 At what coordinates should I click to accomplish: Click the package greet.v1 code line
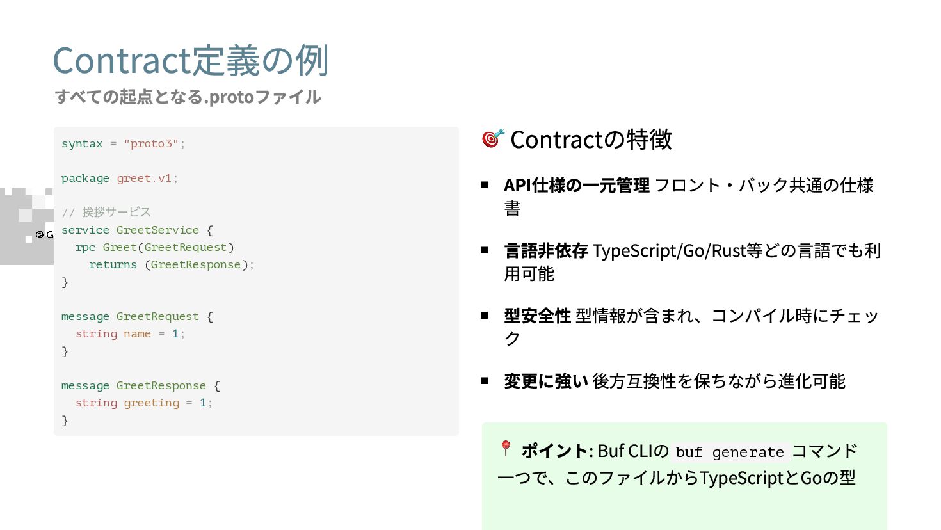[x=120, y=178]
